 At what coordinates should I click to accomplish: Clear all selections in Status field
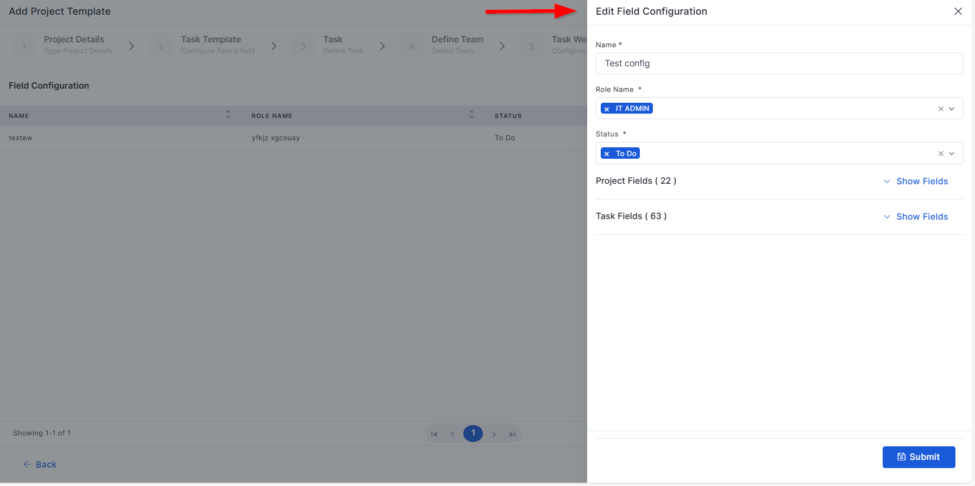[x=941, y=154]
